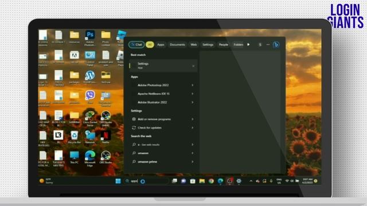Expand Add or remove programs arrow
367x206 pixels.
click(x=193, y=119)
